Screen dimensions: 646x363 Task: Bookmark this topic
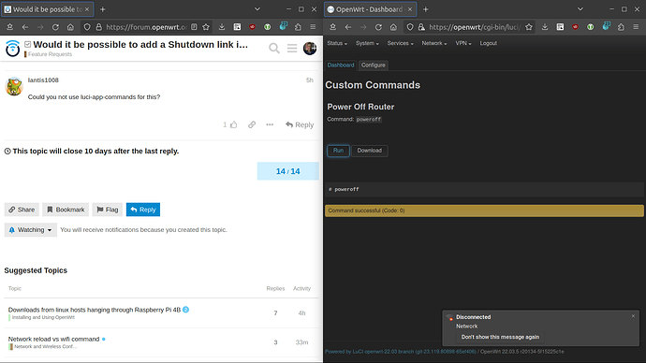point(66,210)
